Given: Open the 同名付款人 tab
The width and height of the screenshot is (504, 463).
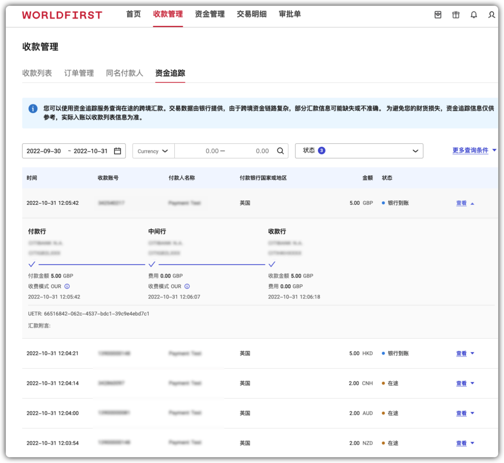Looking at the screenshot, I should [x=124, y=73].
